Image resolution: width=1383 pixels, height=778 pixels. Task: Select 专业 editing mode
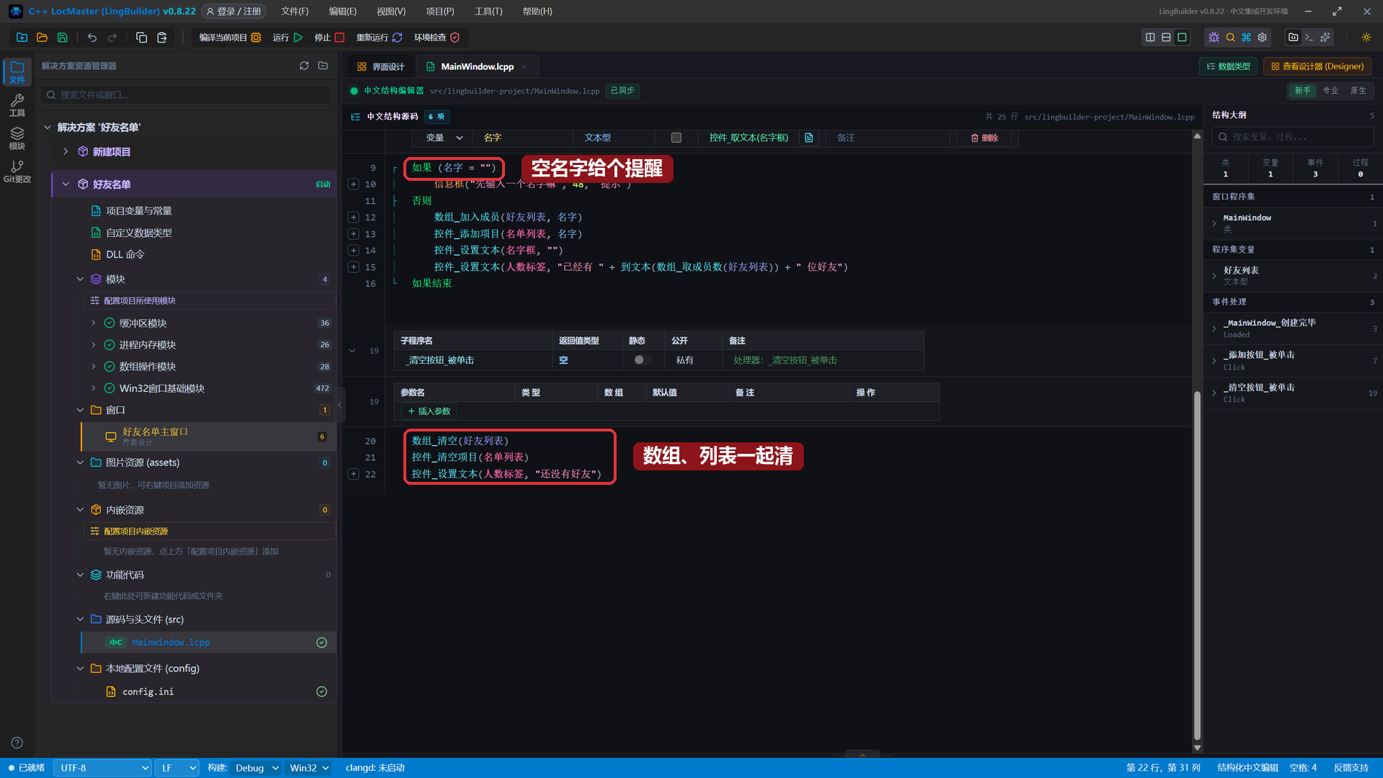tap(1330, 91)
